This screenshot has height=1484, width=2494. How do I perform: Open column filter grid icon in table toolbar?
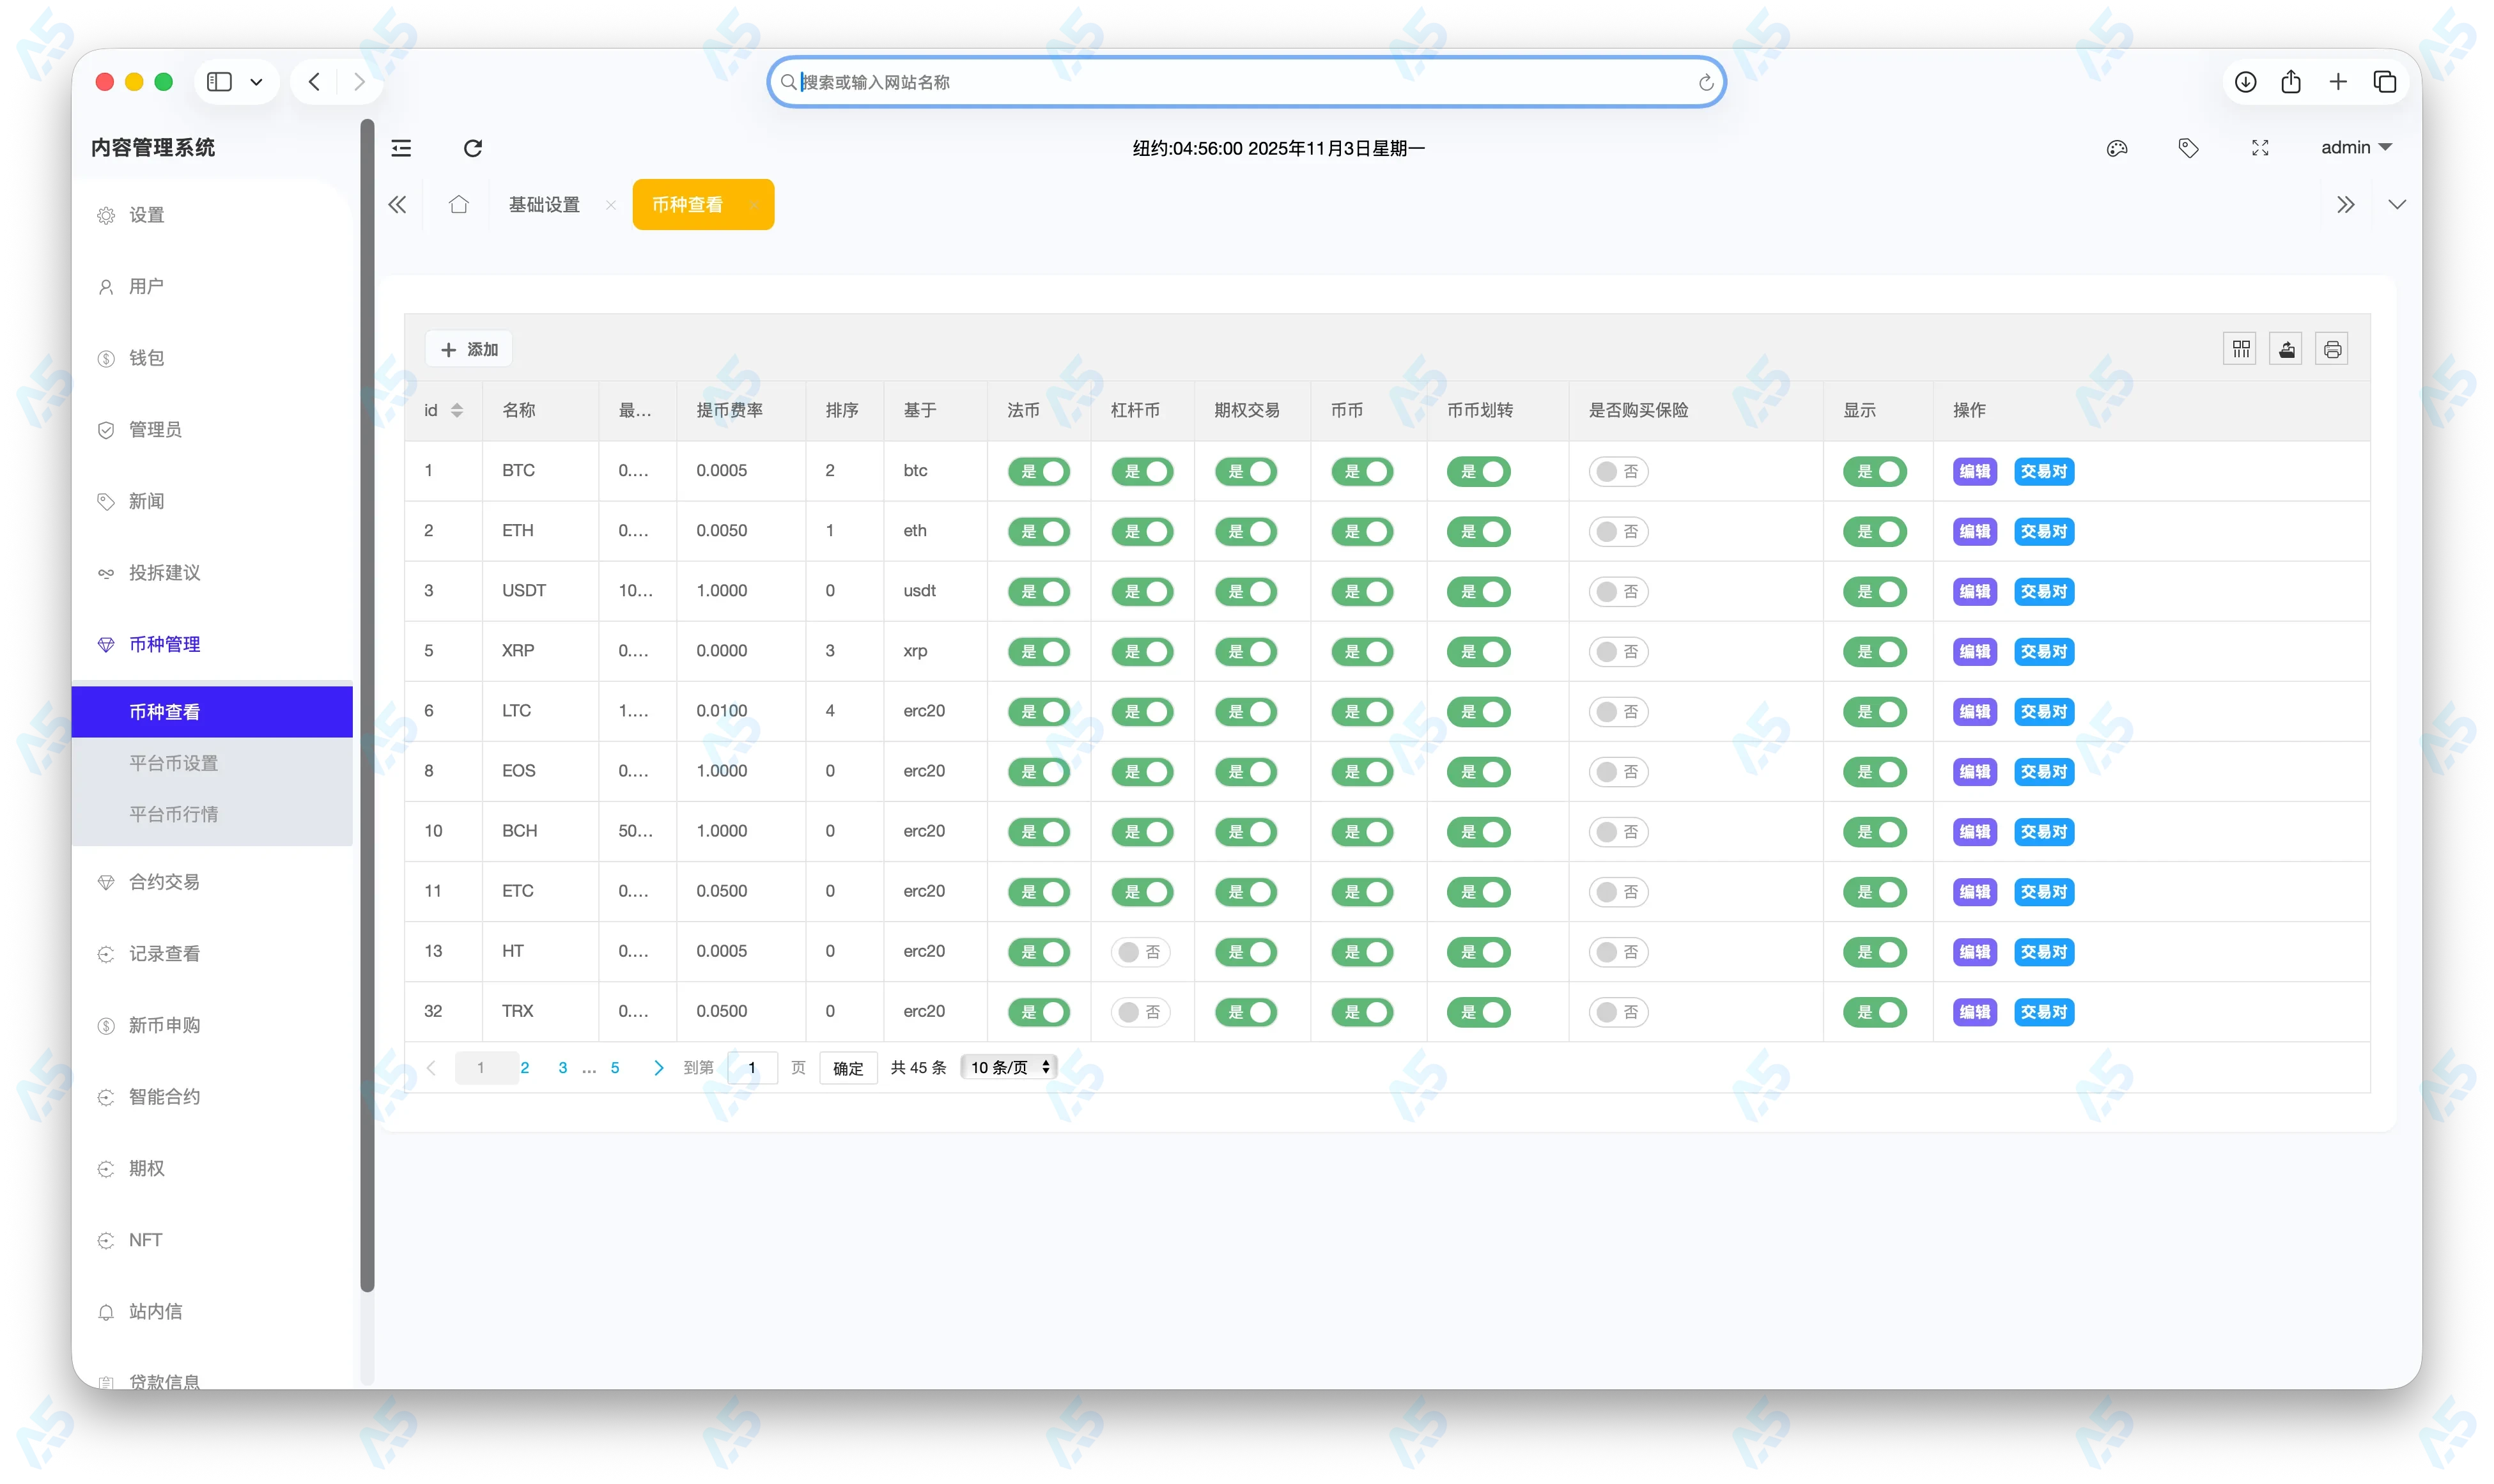(x=2241, y=349)
